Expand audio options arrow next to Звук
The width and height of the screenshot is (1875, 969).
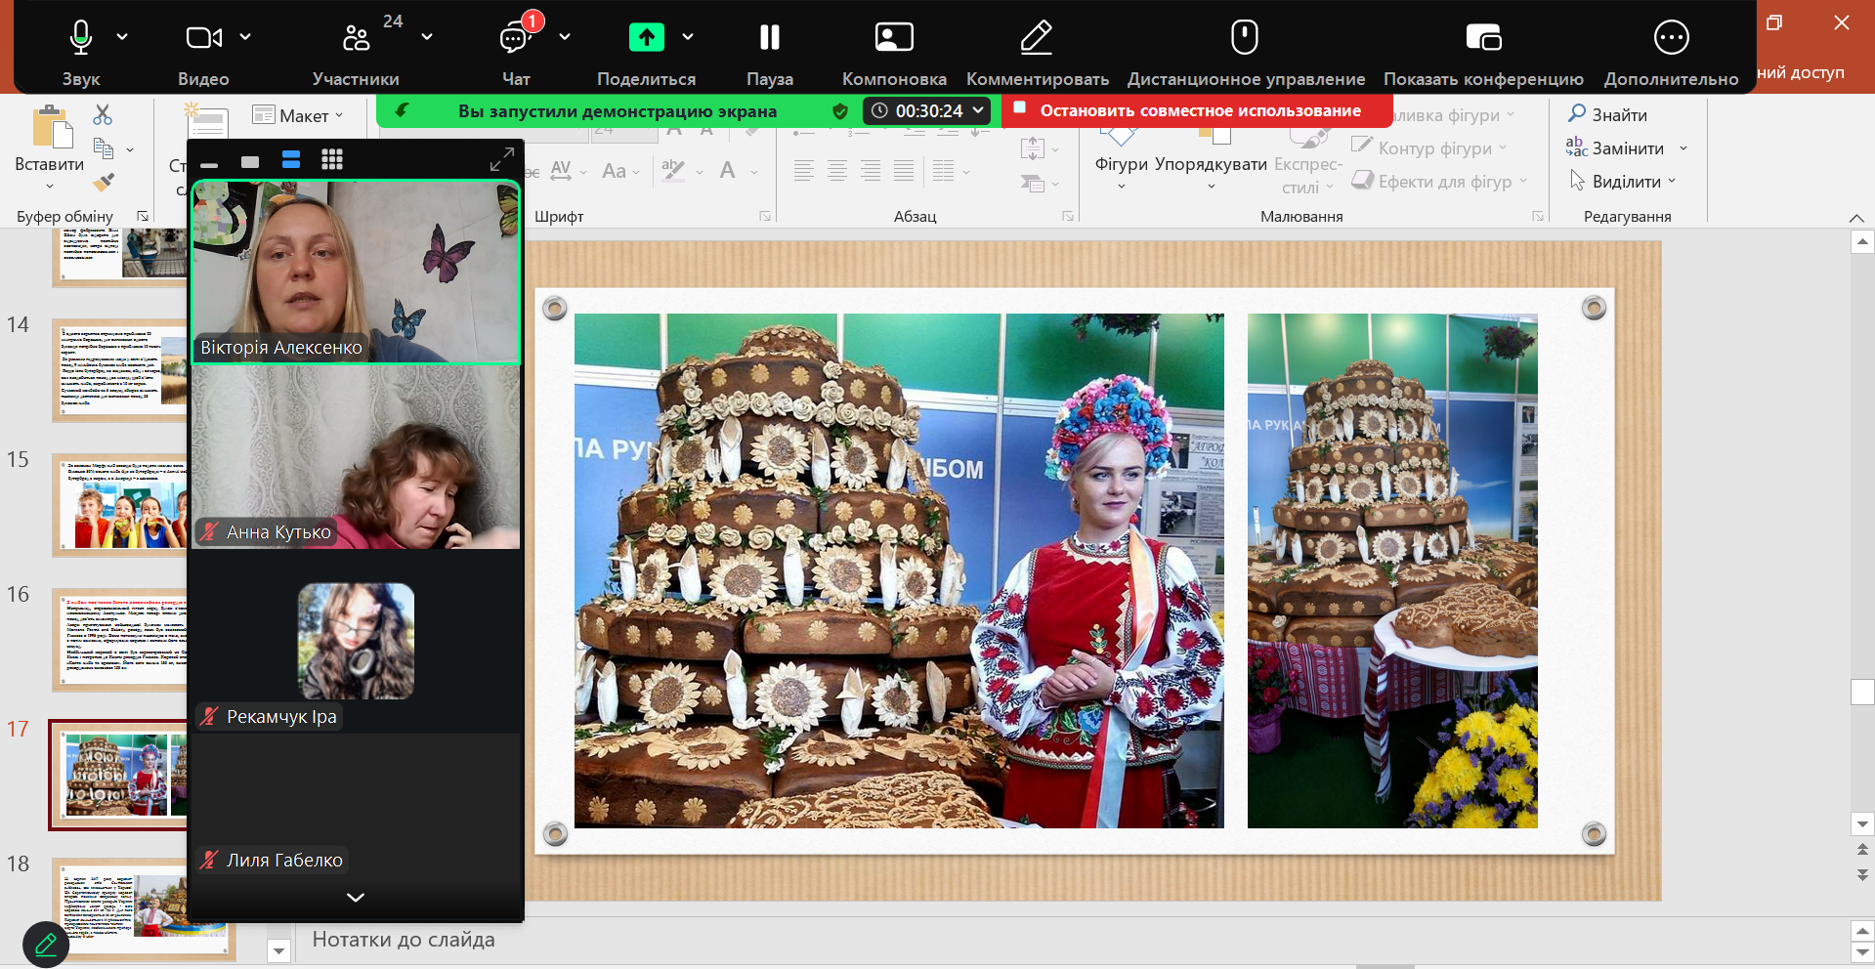click(x=122, y=37)
